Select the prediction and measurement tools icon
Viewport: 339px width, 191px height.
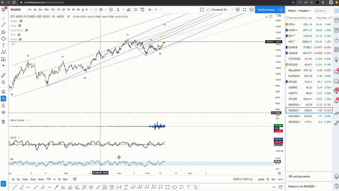pyautogui.click(x=3, y=59)
